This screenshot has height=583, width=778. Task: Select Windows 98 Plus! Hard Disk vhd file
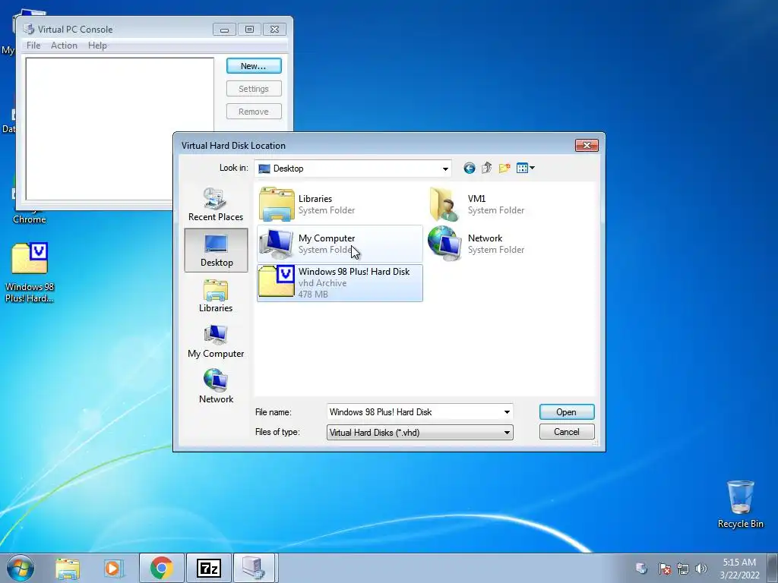(340, 282)
